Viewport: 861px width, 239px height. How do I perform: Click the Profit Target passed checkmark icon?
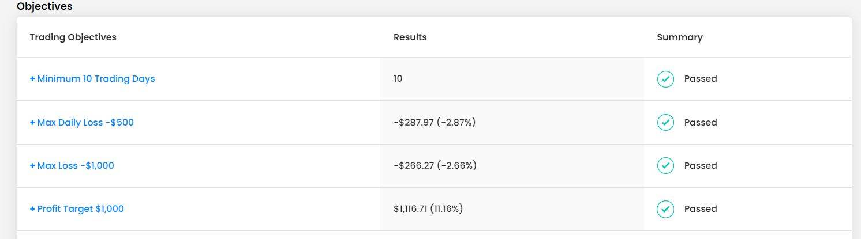coord(665,209)
